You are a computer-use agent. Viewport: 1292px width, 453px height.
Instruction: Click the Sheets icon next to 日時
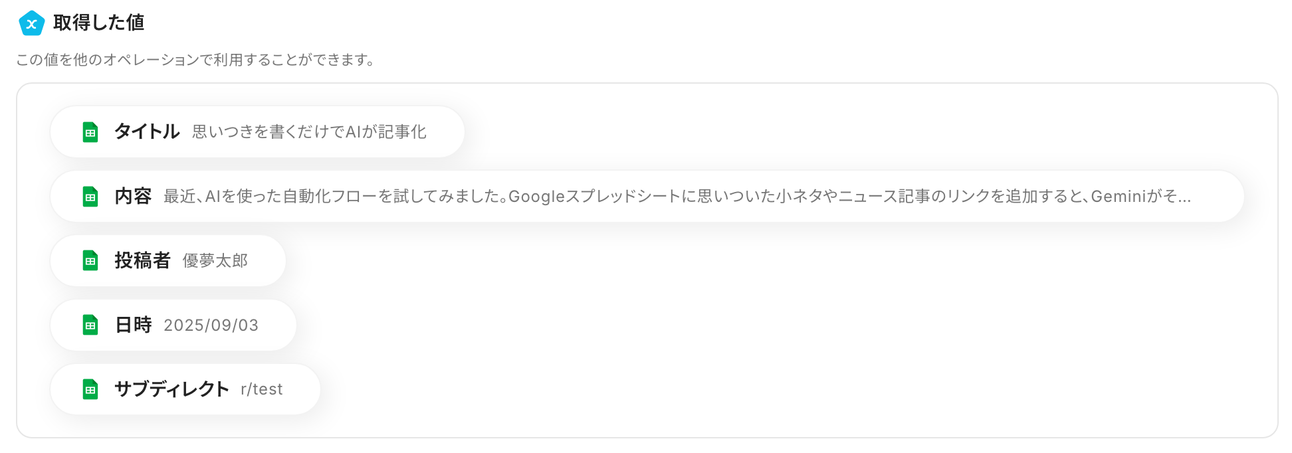90,325
